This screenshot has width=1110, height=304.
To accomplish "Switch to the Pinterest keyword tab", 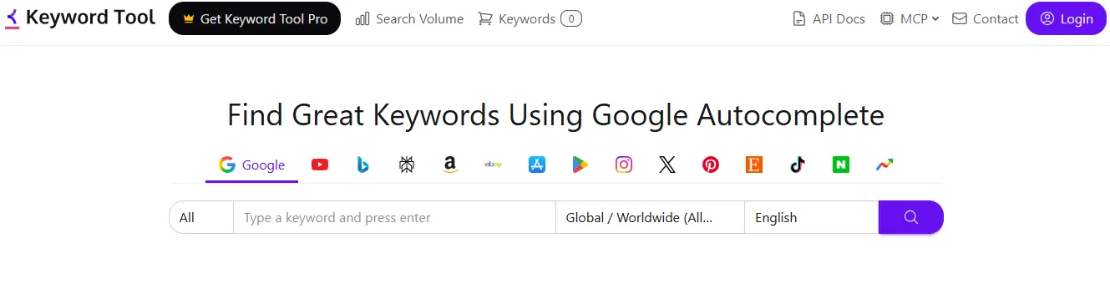I will pyautogui.click(x=711, y=165).
